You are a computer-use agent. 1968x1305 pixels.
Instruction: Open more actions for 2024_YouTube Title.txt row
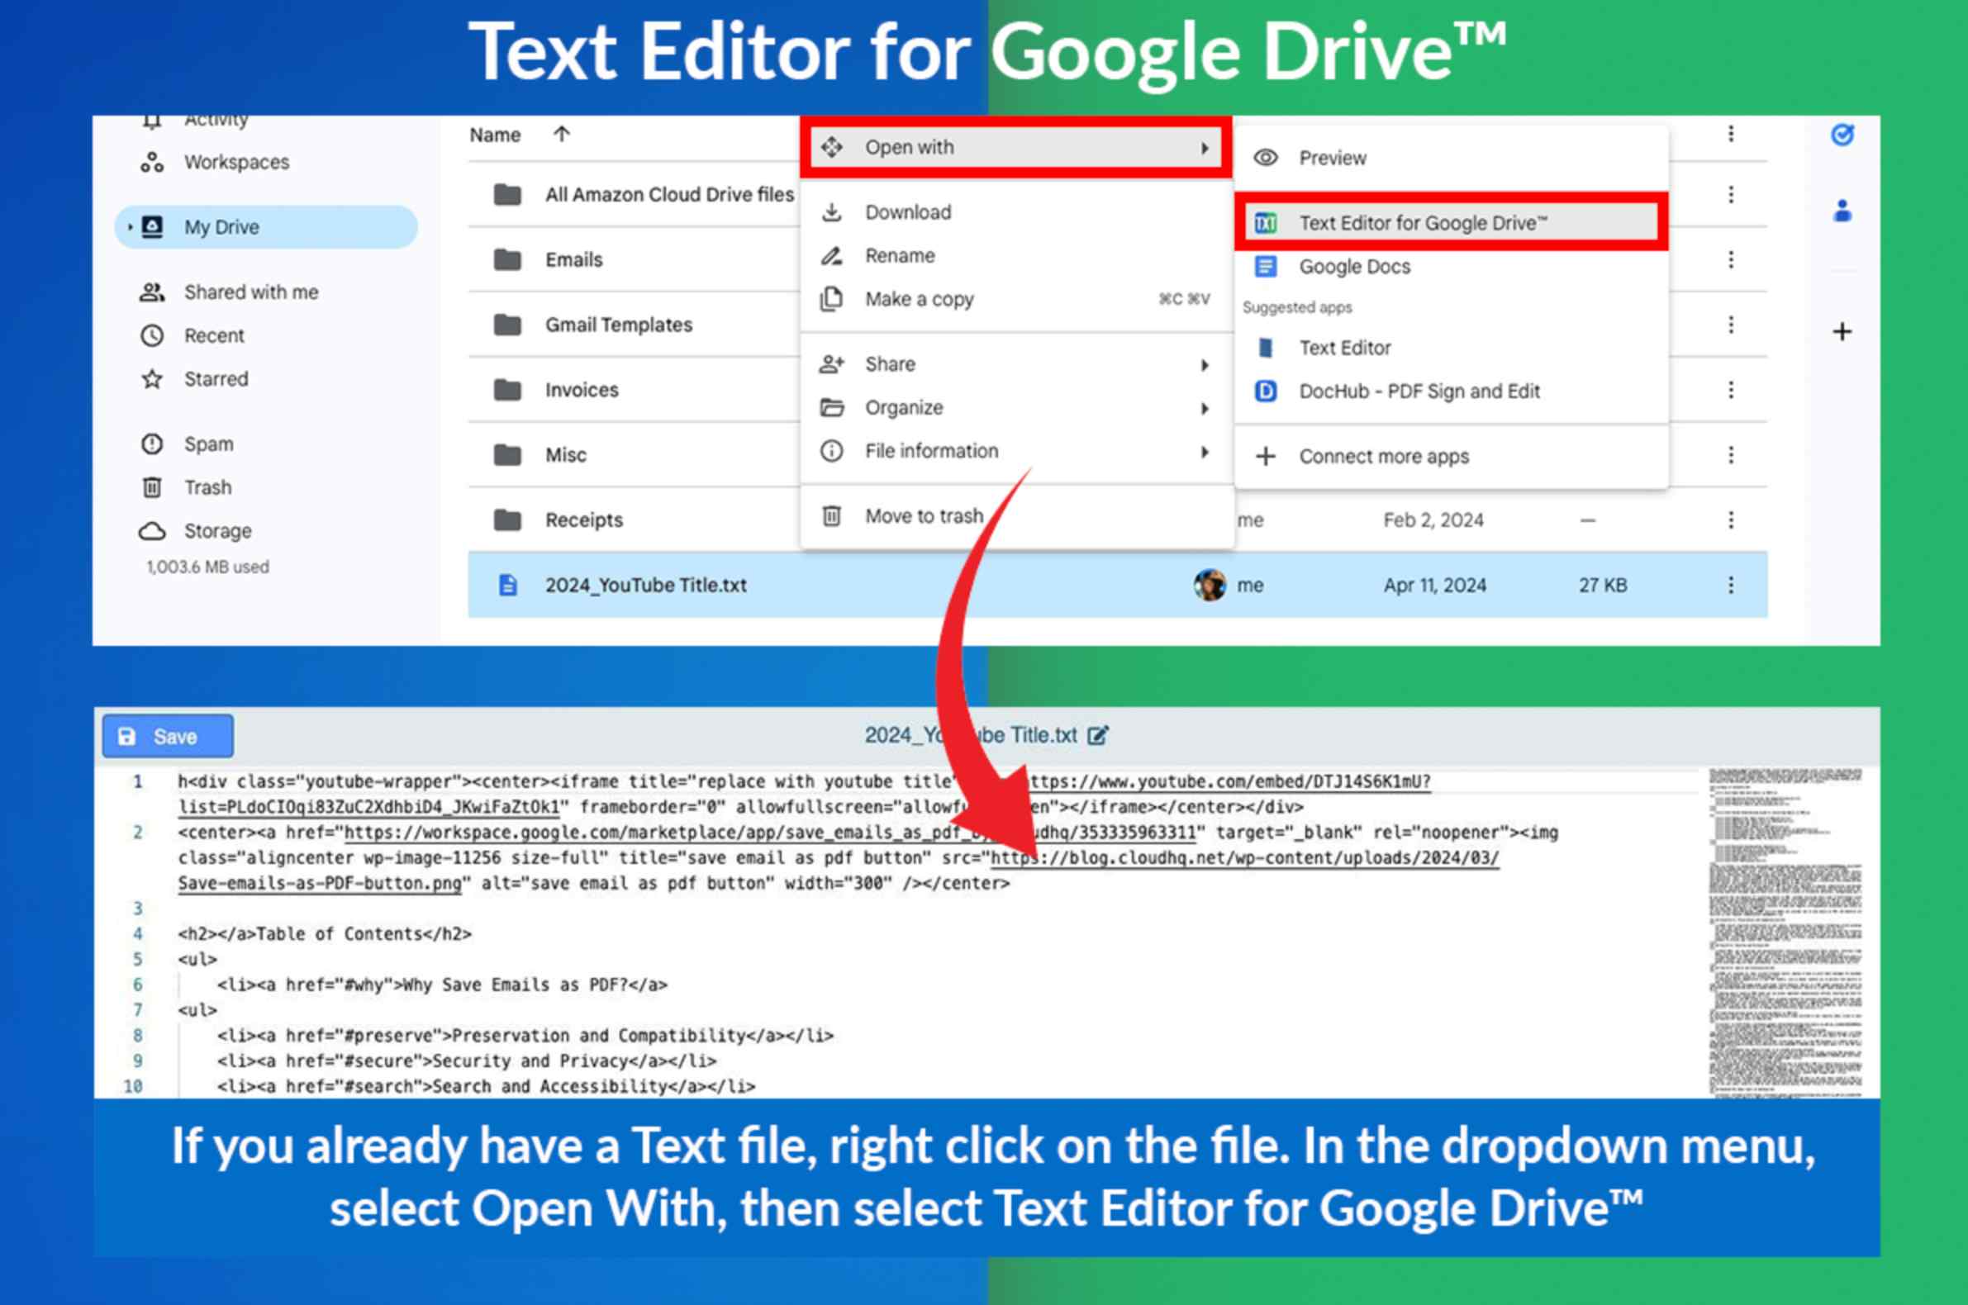1731,585
